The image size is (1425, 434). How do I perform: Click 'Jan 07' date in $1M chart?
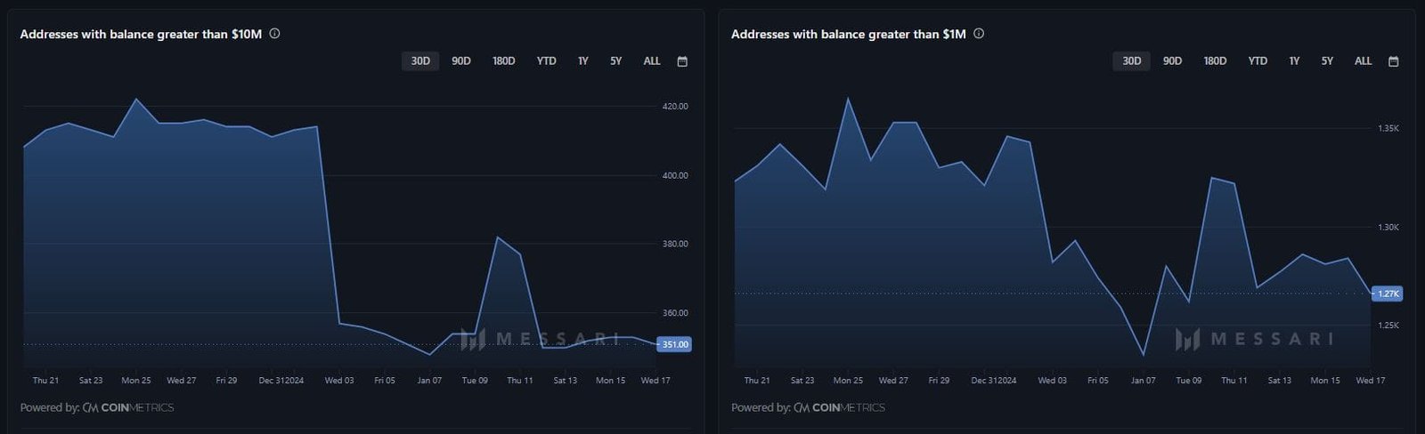(1144, 381)
